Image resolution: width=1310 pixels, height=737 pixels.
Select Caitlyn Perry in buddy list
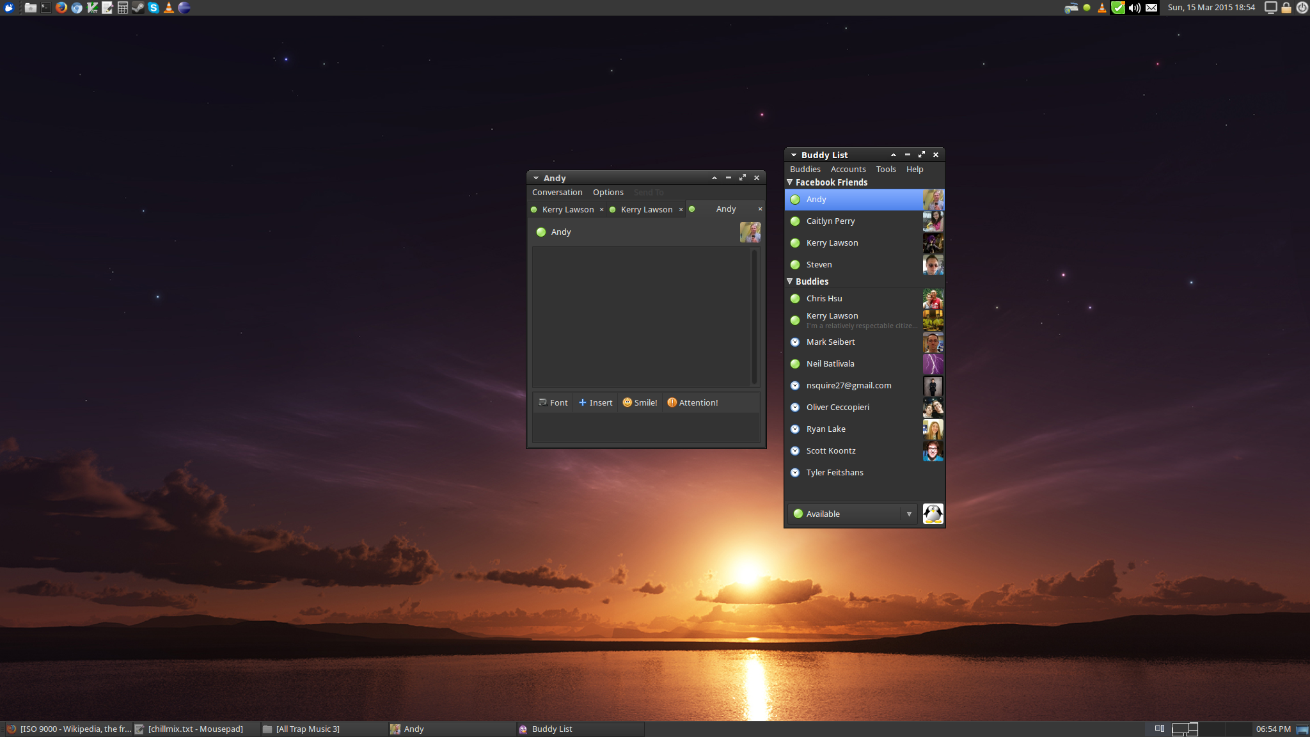[864, 221]
